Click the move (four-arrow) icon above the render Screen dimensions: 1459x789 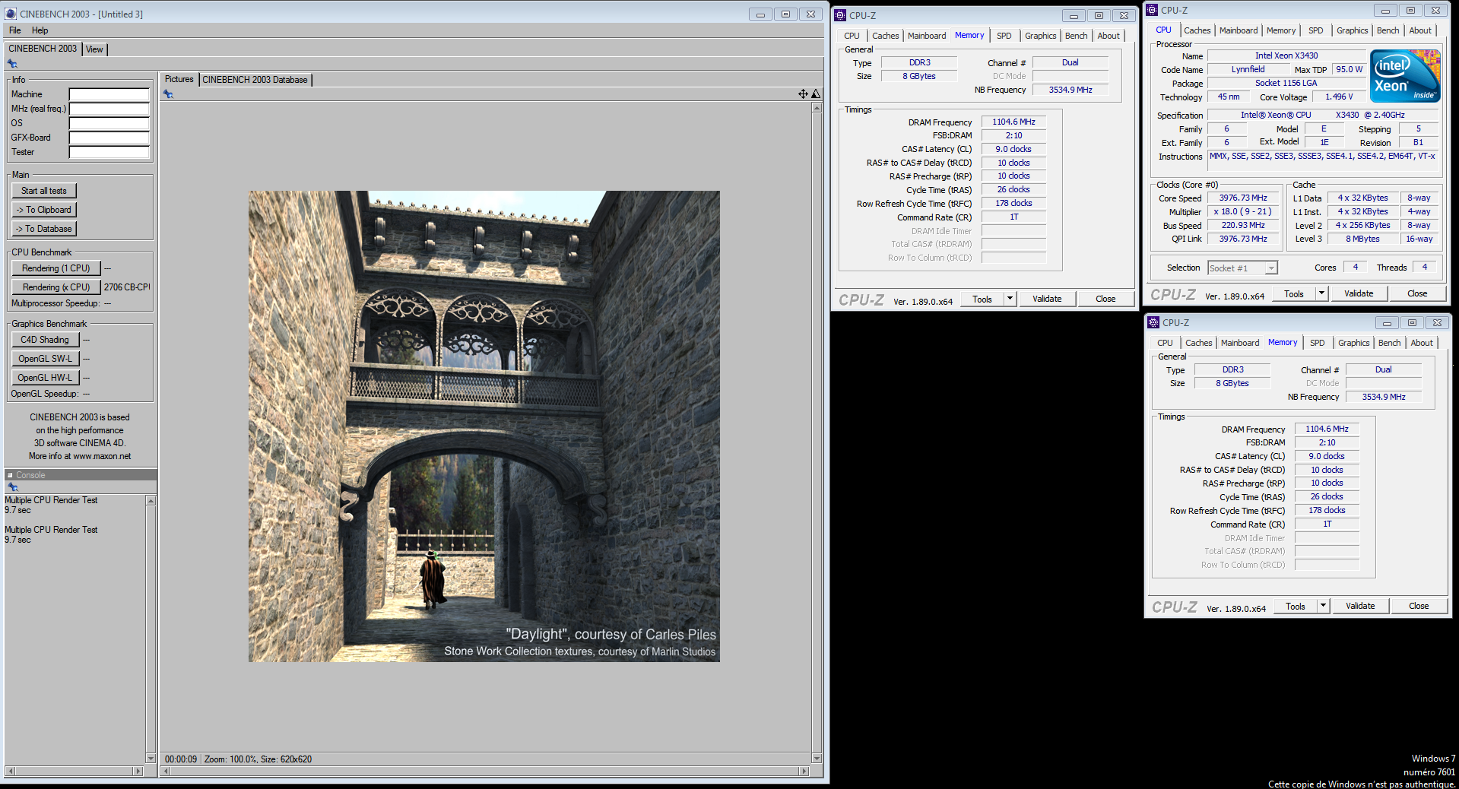point(803,94)
